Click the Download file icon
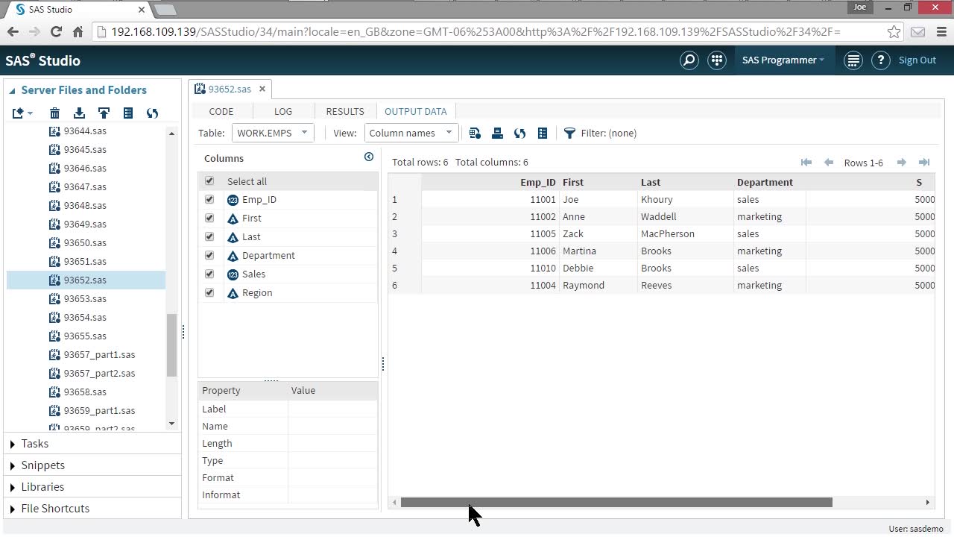This screenshot has height=537, width=954. coord(79,113)
